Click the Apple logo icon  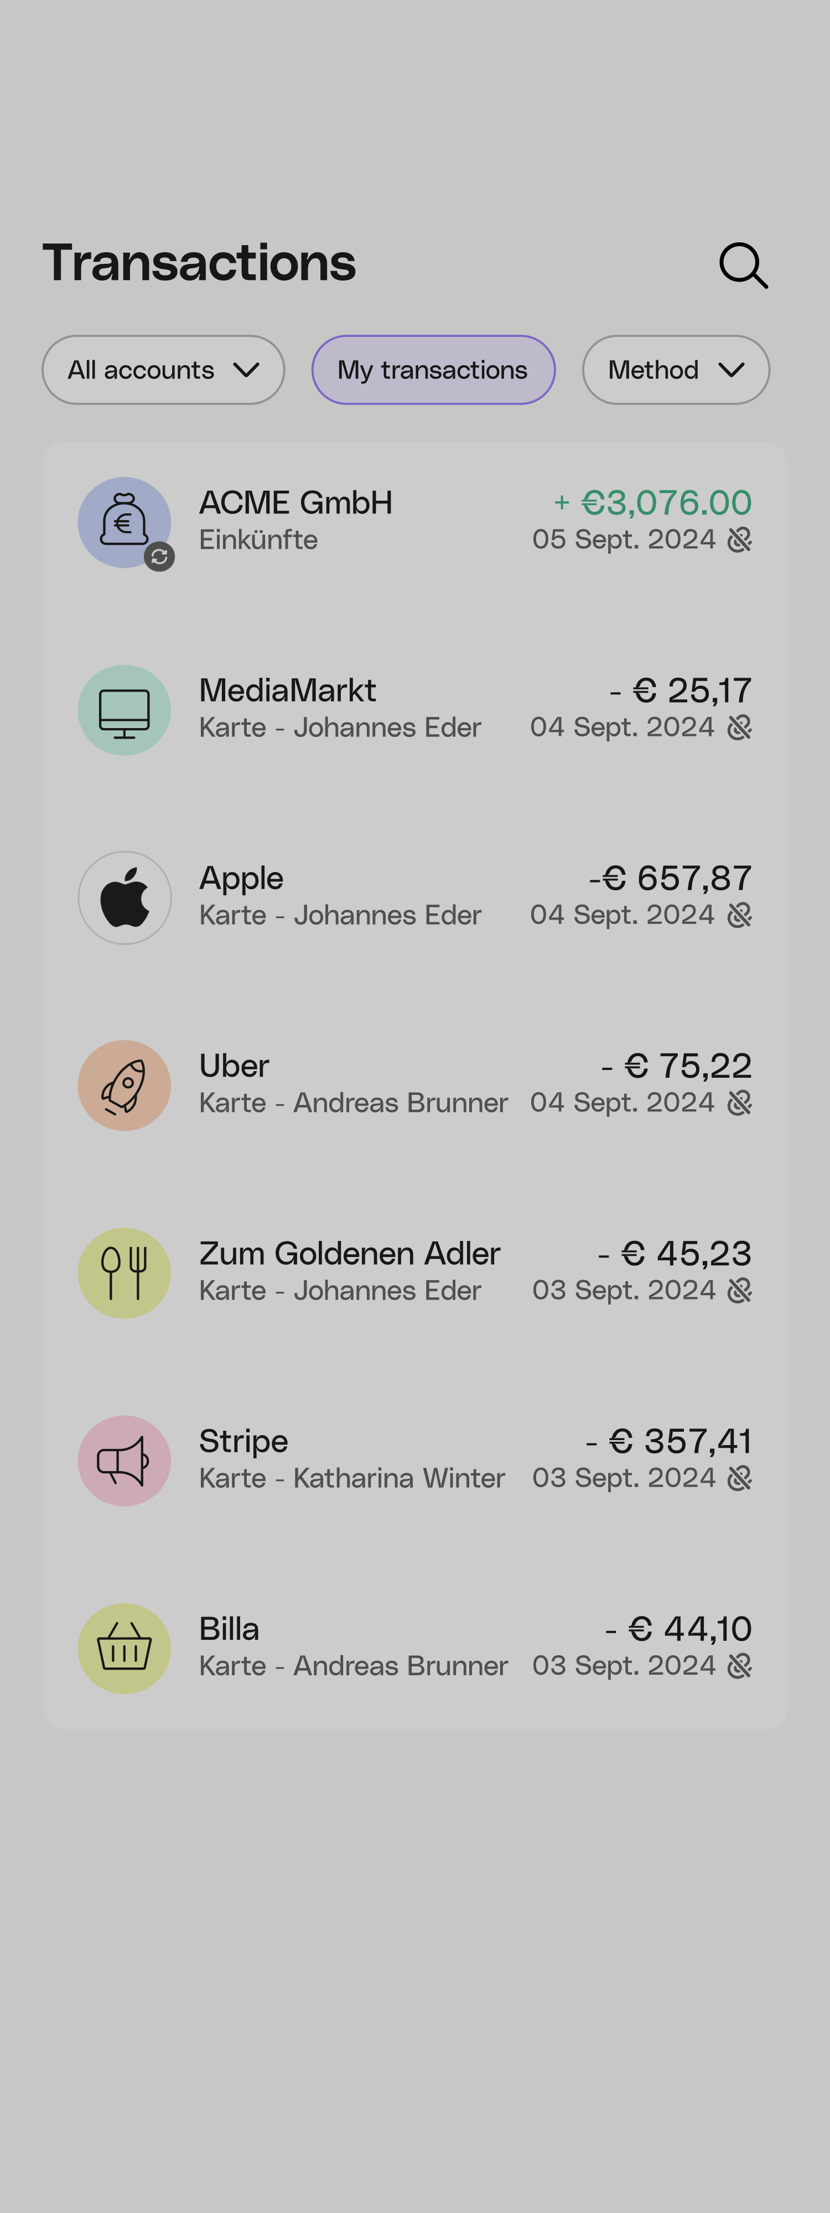pyautogui.click(x=124, y=898)
